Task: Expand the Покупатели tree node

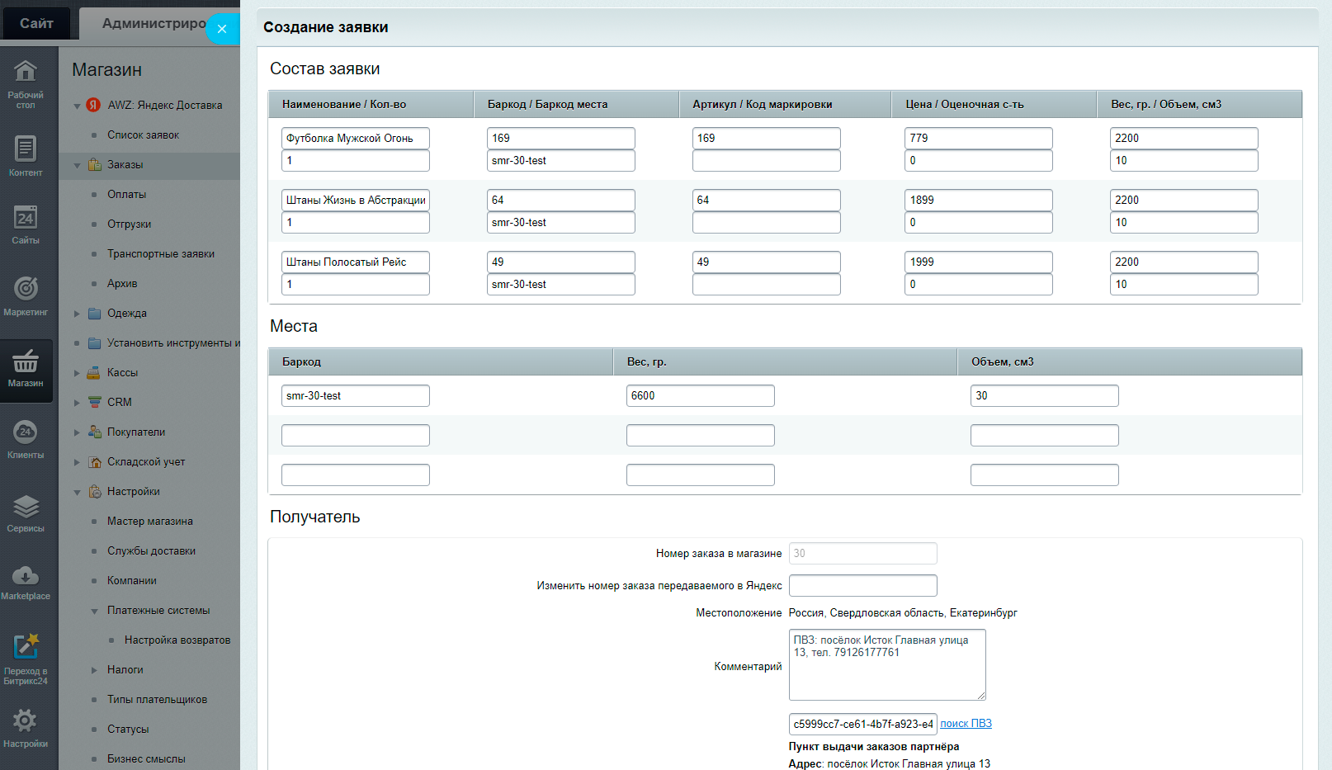Action: point(77,432)
